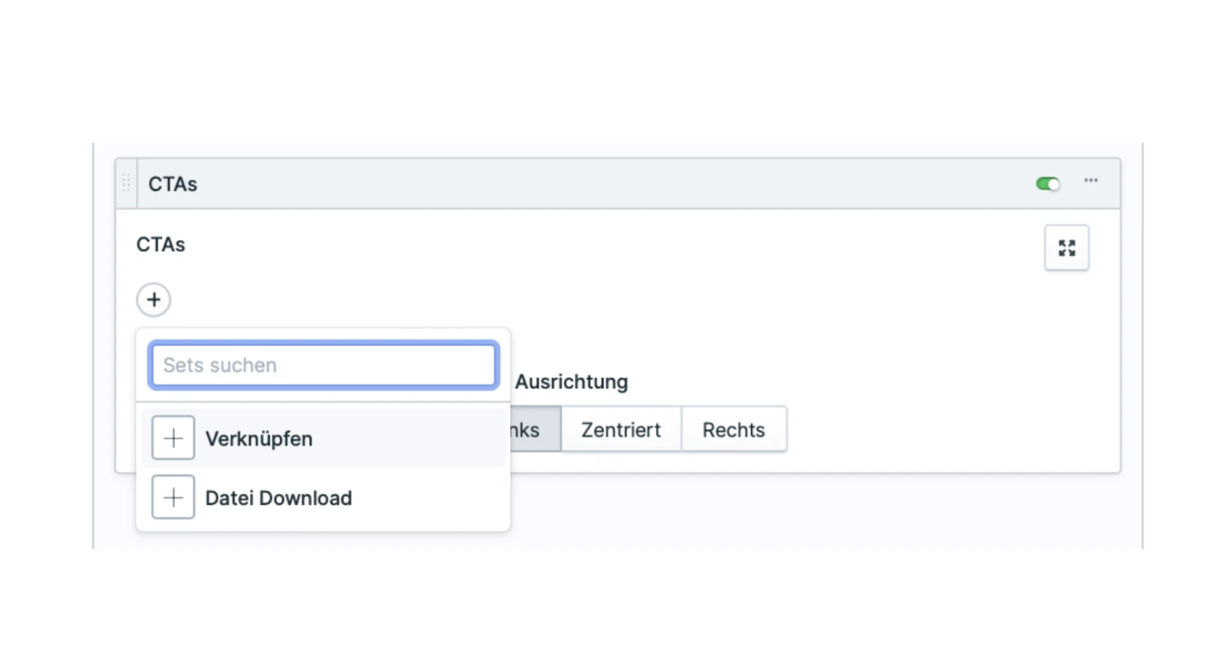This screenshot has height=661, width=1229.
Task: Focus the Sets suchen search field
Action: [323, 365]
